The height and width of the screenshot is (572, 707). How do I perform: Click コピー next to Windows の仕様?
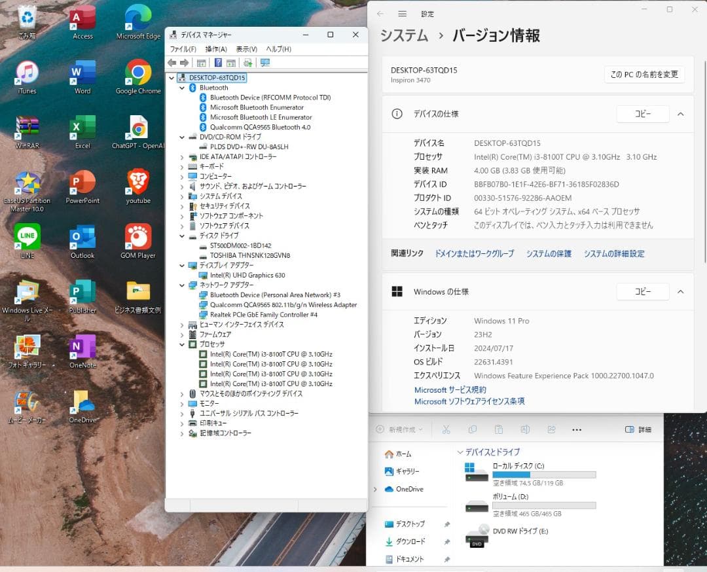click(x=642, y=291)
